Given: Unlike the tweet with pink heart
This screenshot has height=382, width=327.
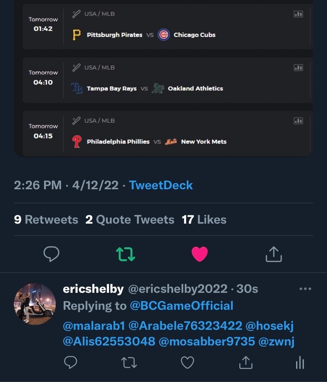Looking at the screenshot, I should pos(200,254).
